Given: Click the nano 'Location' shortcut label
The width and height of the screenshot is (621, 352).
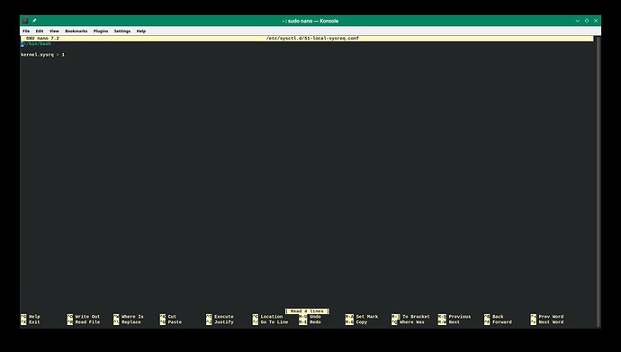Looking at the screenshot, I should click(272, 317).
